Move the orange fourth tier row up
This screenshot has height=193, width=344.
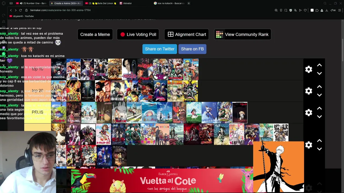pyautogui.click(x=319, y=141)
